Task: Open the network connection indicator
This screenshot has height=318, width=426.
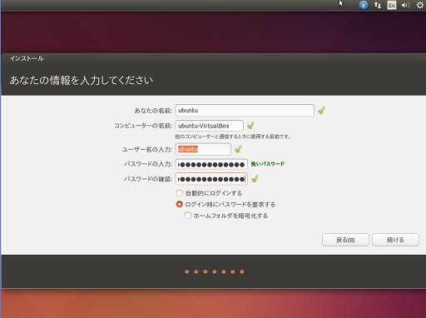Action: tap(378, 5)
